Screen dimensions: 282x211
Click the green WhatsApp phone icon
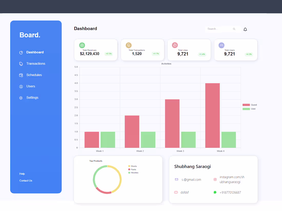(x=215, y=192)
